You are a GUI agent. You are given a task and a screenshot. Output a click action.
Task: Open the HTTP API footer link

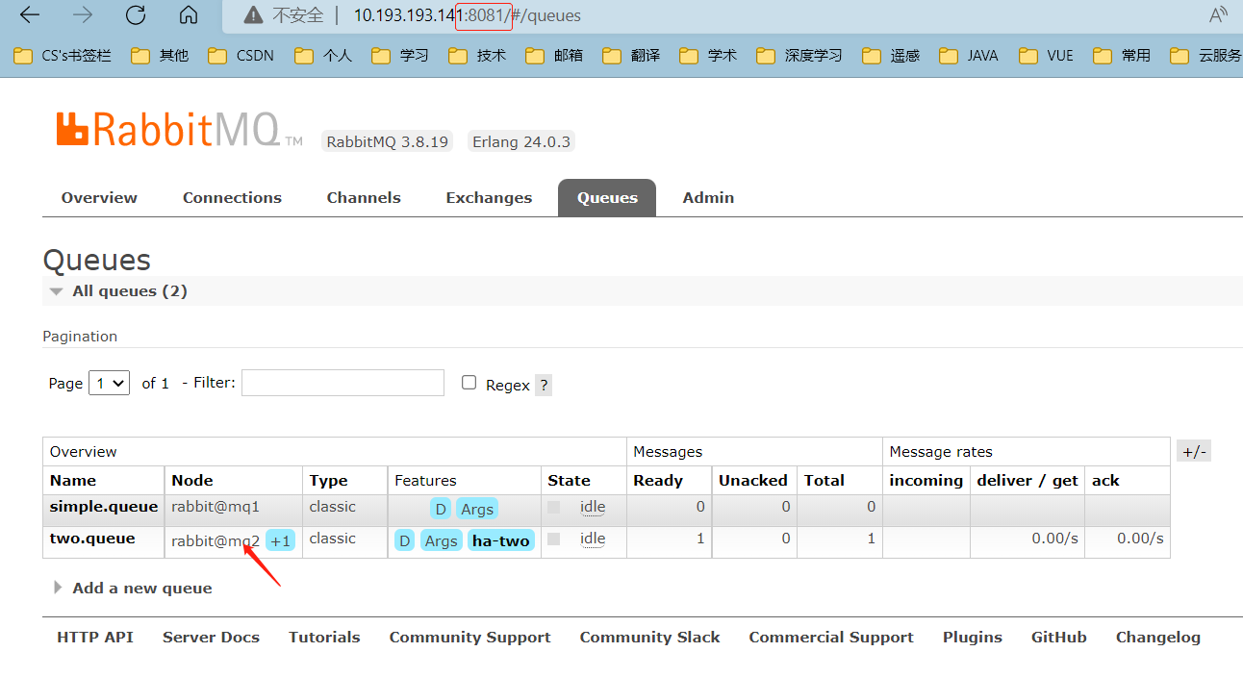click(x=95, y=637)
